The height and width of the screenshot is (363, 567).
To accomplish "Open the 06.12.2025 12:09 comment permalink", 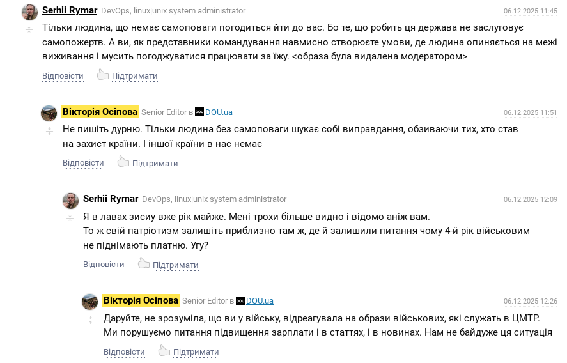I will tap(530, 199).
